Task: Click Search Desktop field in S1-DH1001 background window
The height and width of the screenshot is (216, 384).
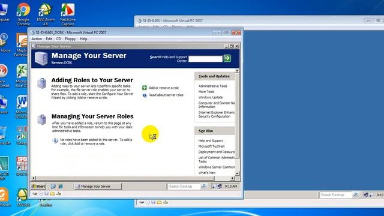Action: (336, 195)
